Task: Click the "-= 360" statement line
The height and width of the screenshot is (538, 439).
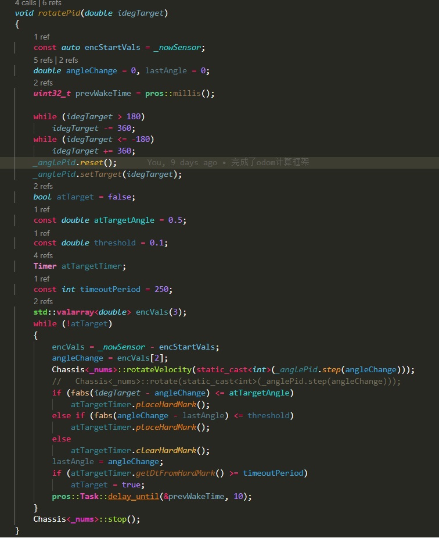Action: click(94, 129)
